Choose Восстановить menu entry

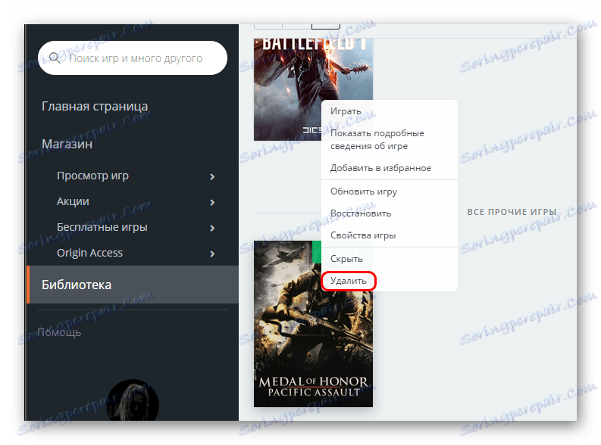361,213
